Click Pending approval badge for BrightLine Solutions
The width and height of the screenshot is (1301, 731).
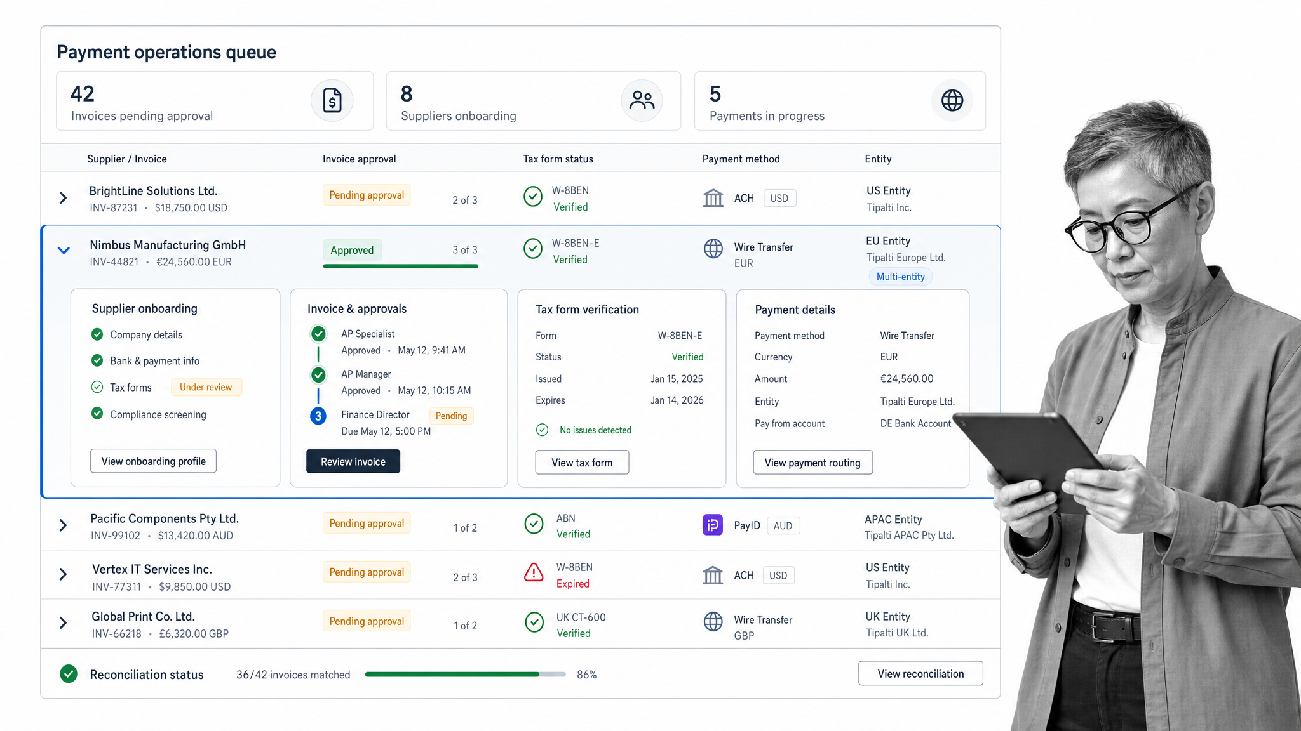367,195
